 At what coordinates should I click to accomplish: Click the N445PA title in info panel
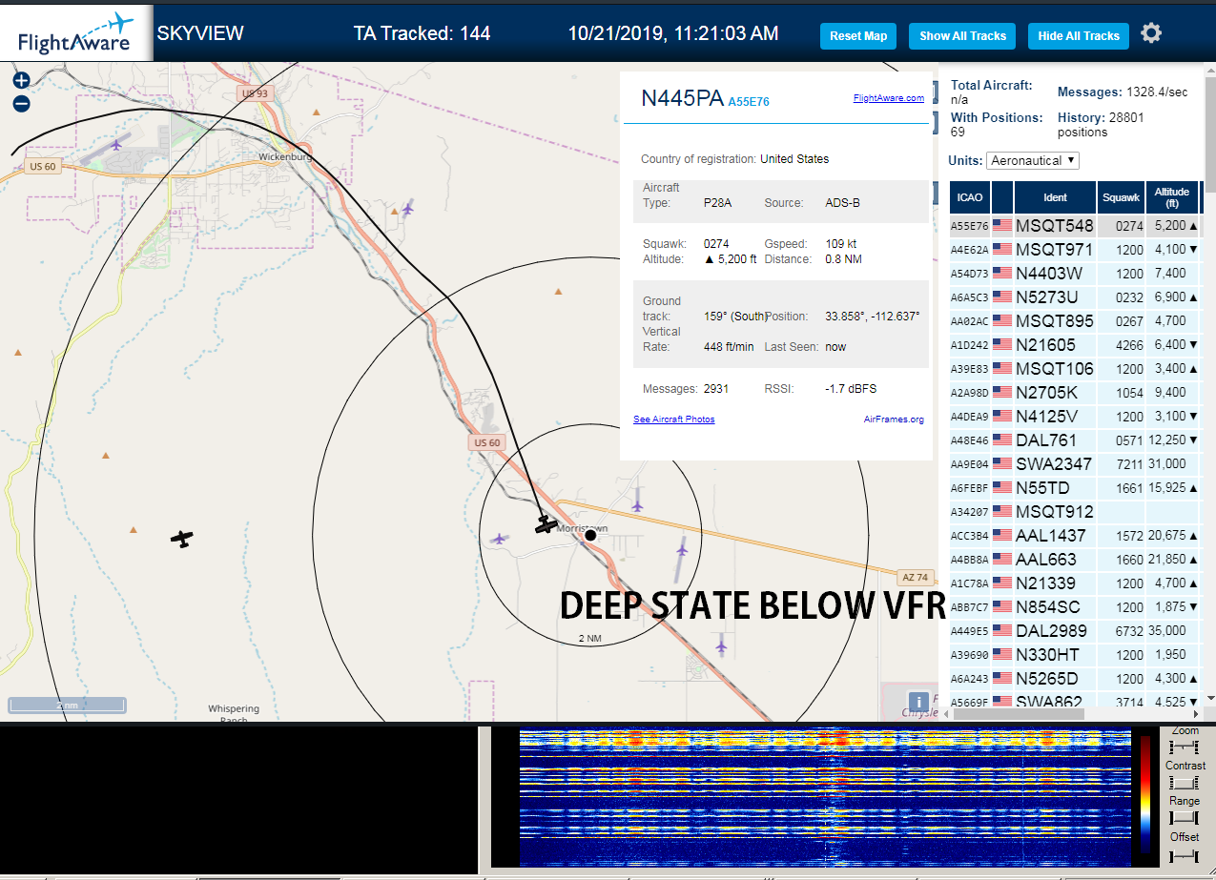coord(682,97)
